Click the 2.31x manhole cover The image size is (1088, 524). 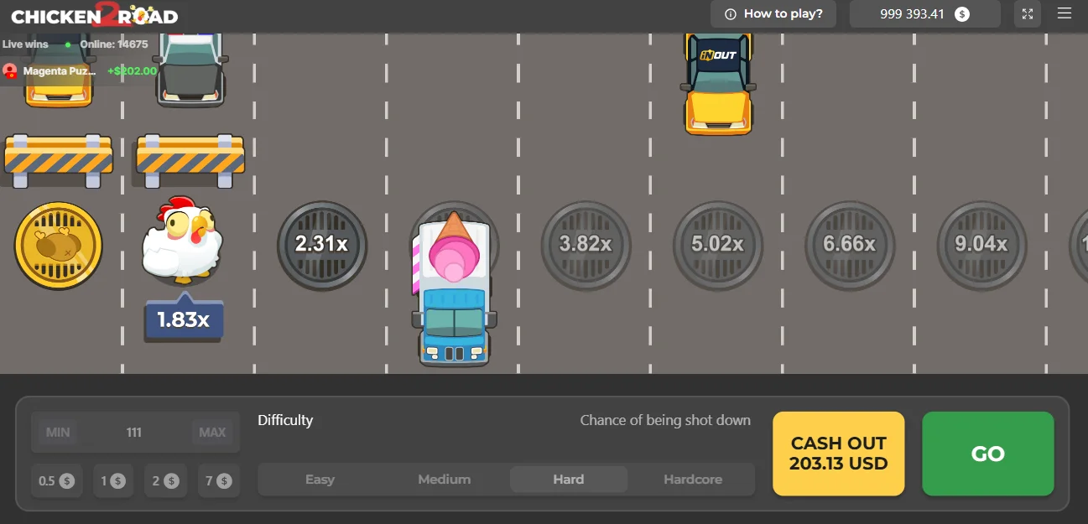pyautogui.click(x=322, y=245)
